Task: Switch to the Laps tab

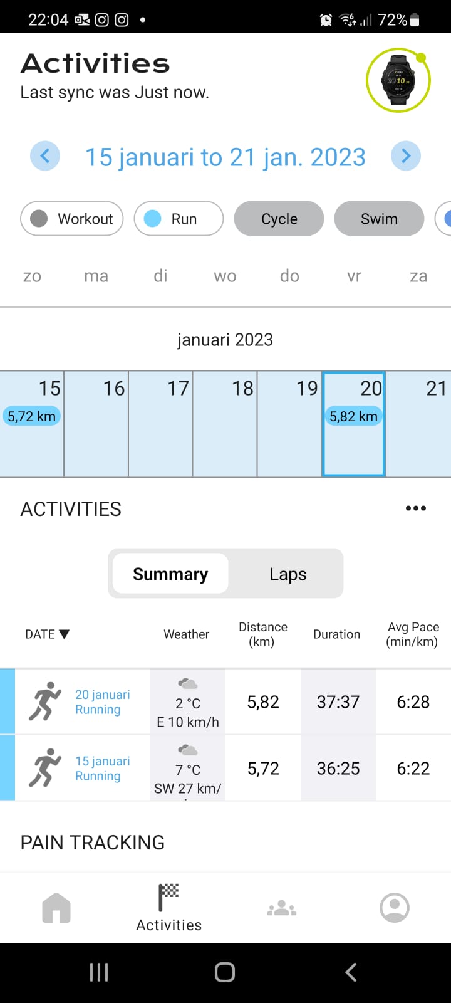Action: click(x=288, y=574)
